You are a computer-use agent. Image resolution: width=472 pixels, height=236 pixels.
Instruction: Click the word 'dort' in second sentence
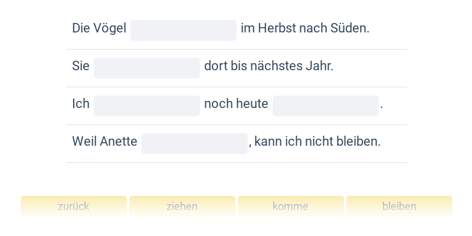(215, 66)
